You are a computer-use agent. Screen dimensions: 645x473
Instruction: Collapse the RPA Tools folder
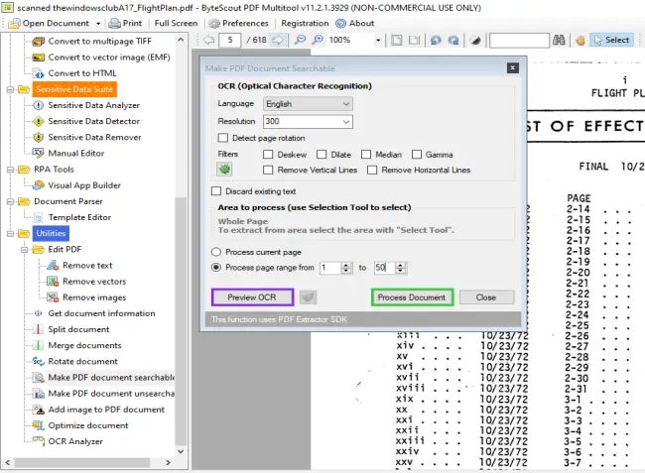(x=10, y=170)
